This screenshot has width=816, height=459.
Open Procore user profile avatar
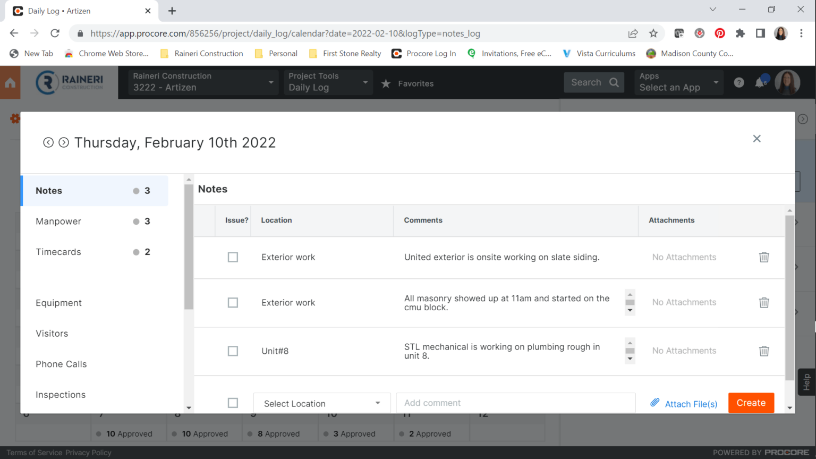point(787,82)
